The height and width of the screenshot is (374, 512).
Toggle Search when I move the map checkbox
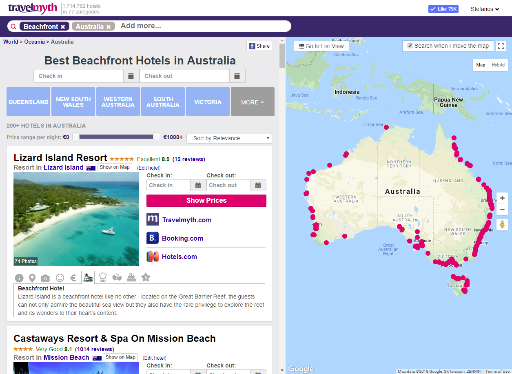pyautogui.click(x=410, y=46)
